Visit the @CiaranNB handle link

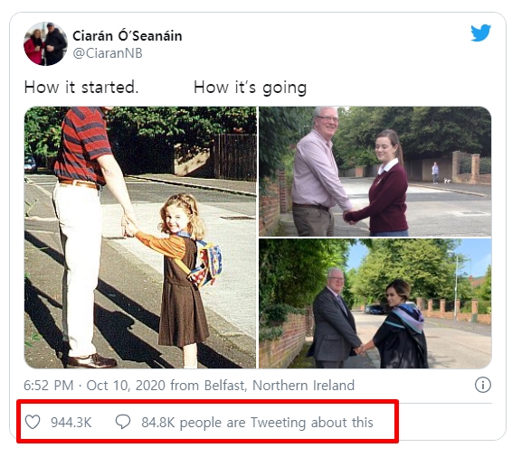[x=108, y=53]
